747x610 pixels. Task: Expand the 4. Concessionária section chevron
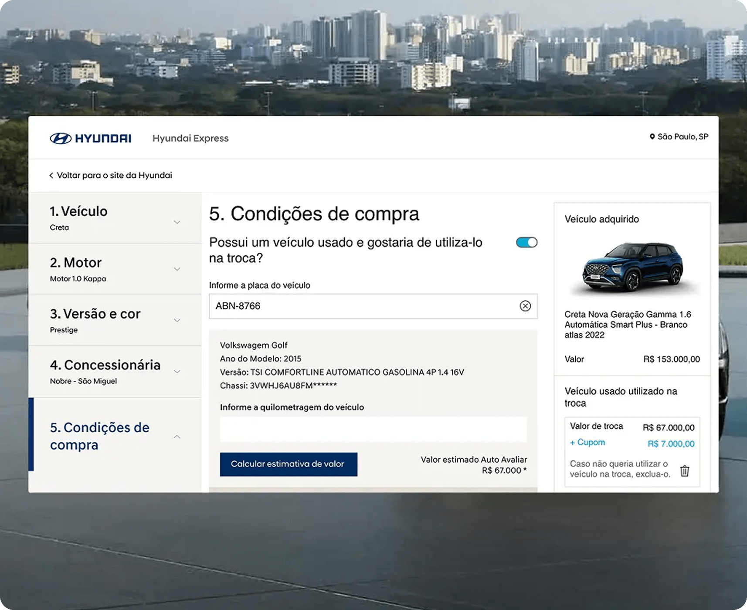click(x=177, y=372)
